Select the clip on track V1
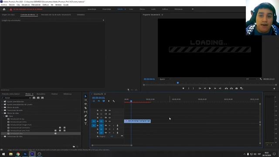The width and height of the screenshot is (279, 157). tap(137, 121)
